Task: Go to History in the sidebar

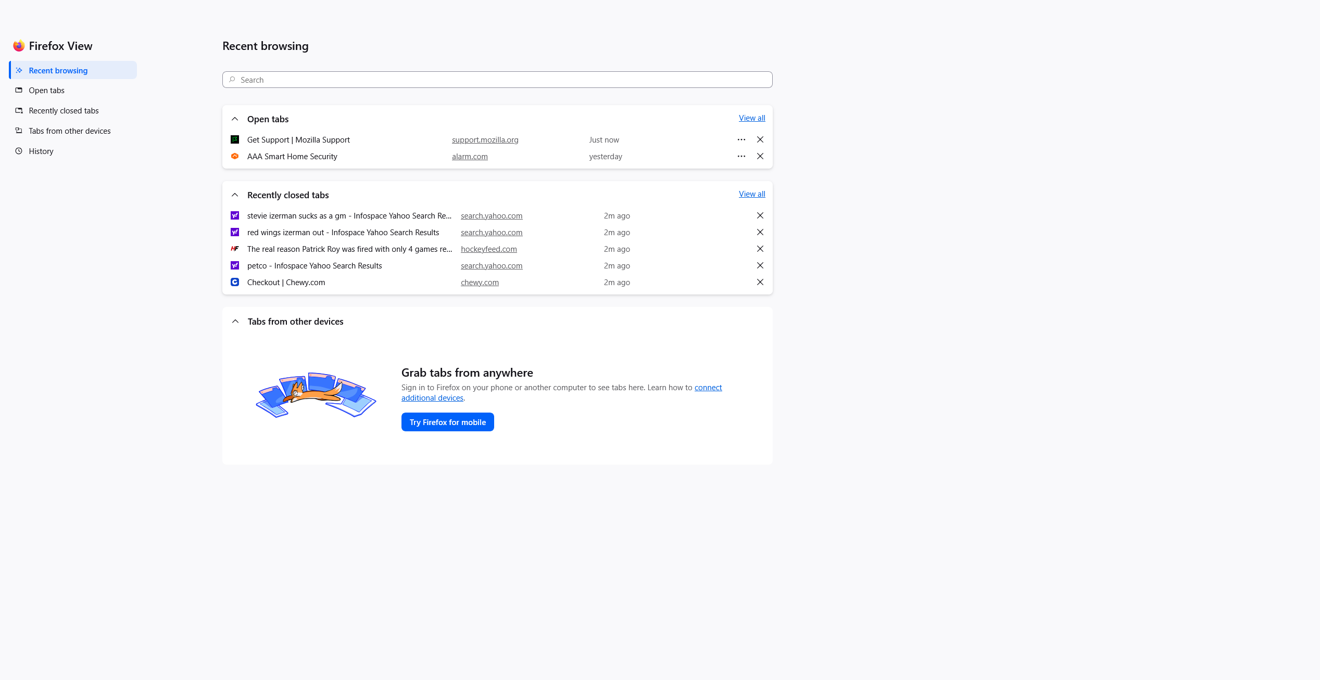Action: click(x=41, y=151)
